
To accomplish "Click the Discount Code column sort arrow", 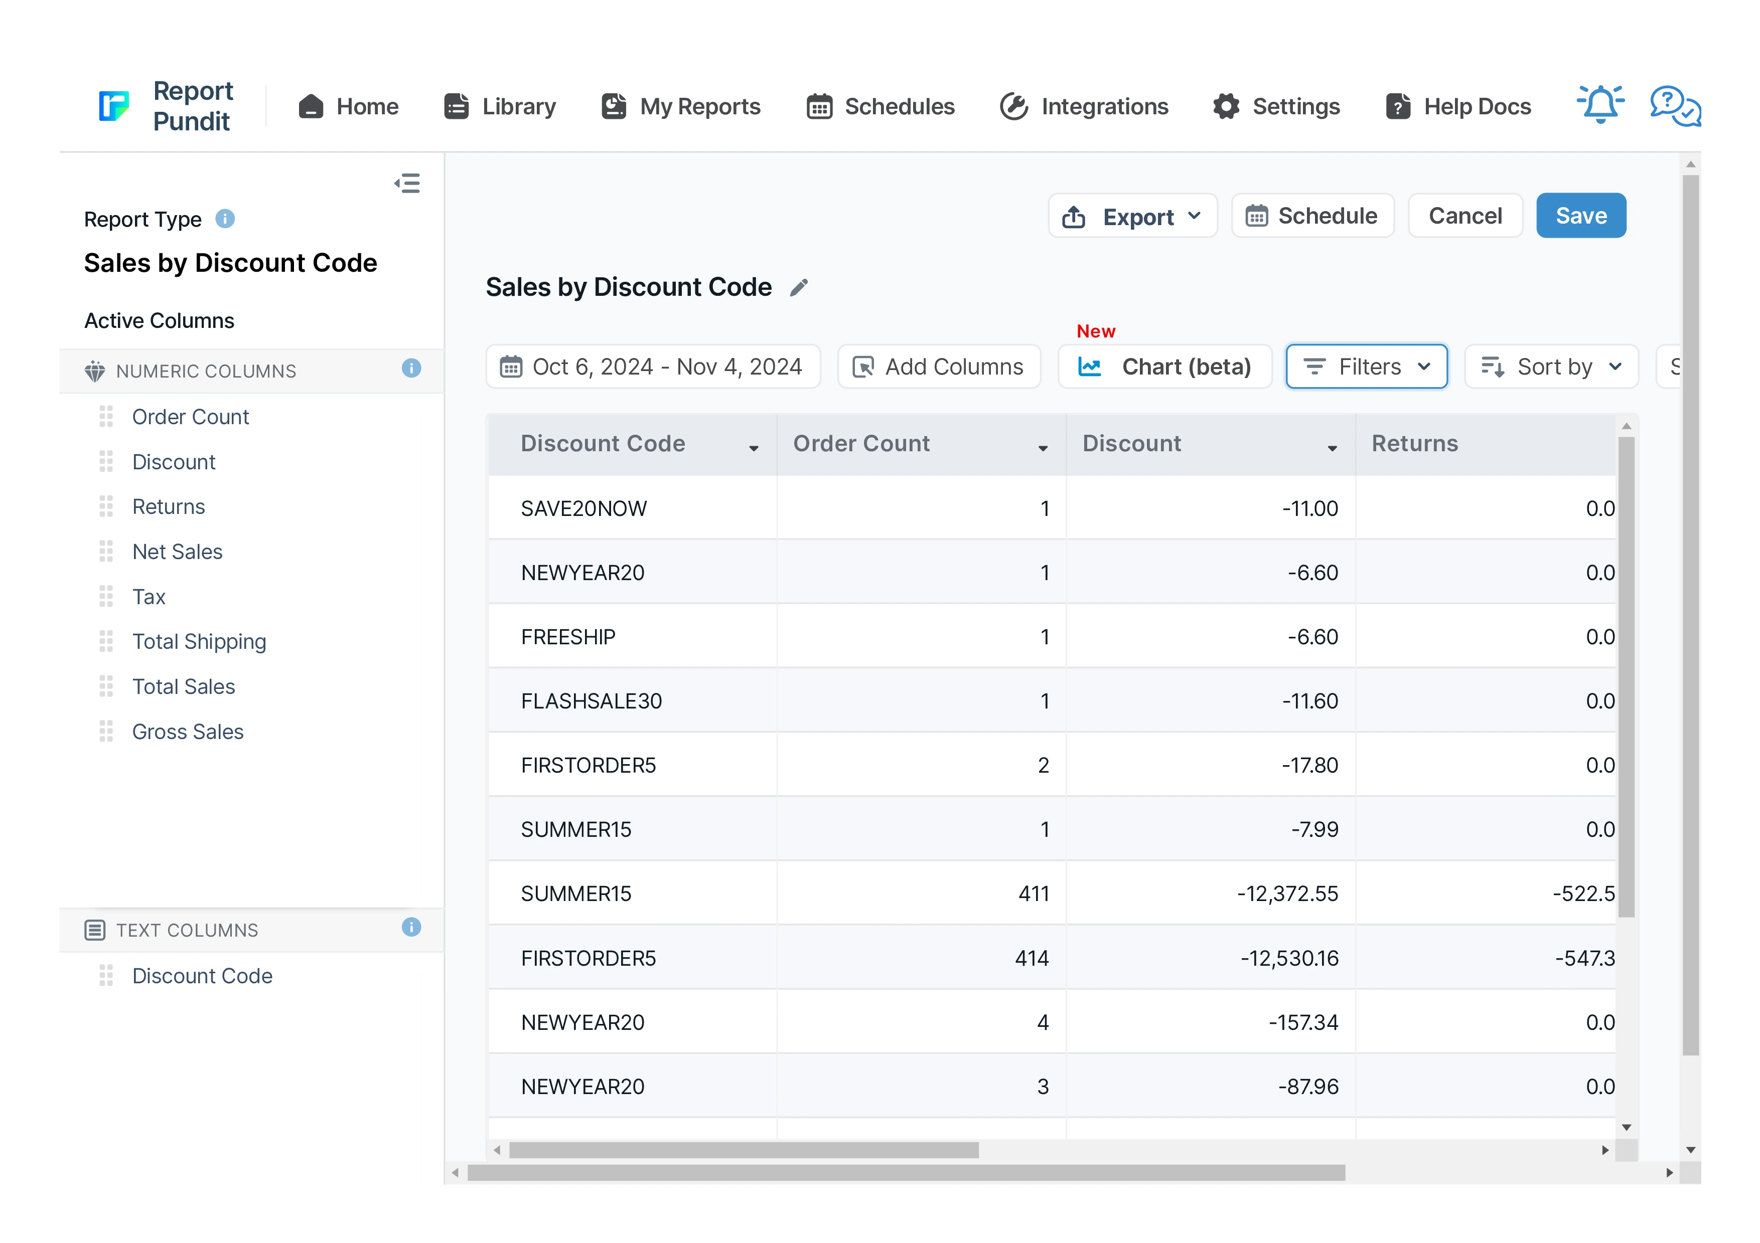I will pos(754,449).
